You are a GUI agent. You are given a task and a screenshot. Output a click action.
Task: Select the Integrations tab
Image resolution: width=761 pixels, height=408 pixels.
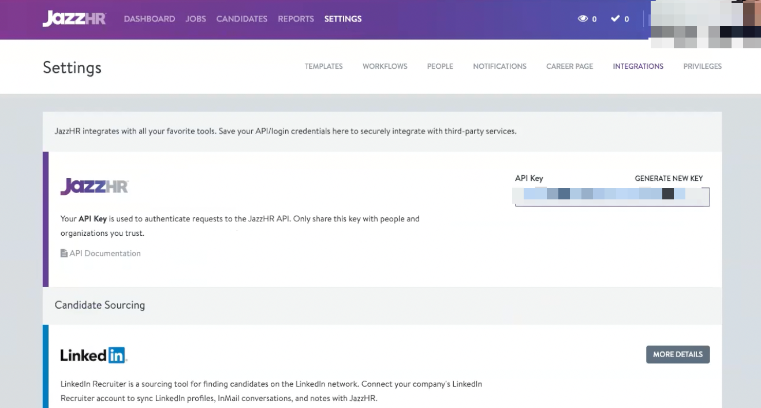pyautogui.click(x=638, y=66)
